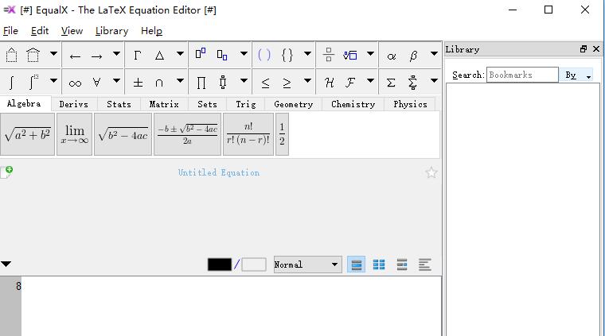
Task: Switch to the Trig tab
Action: click(x=246, y=104)
